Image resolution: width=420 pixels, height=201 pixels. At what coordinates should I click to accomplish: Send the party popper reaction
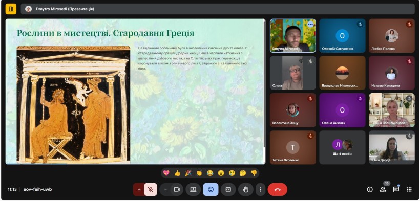pyautogui.click(x=188, y=173)
